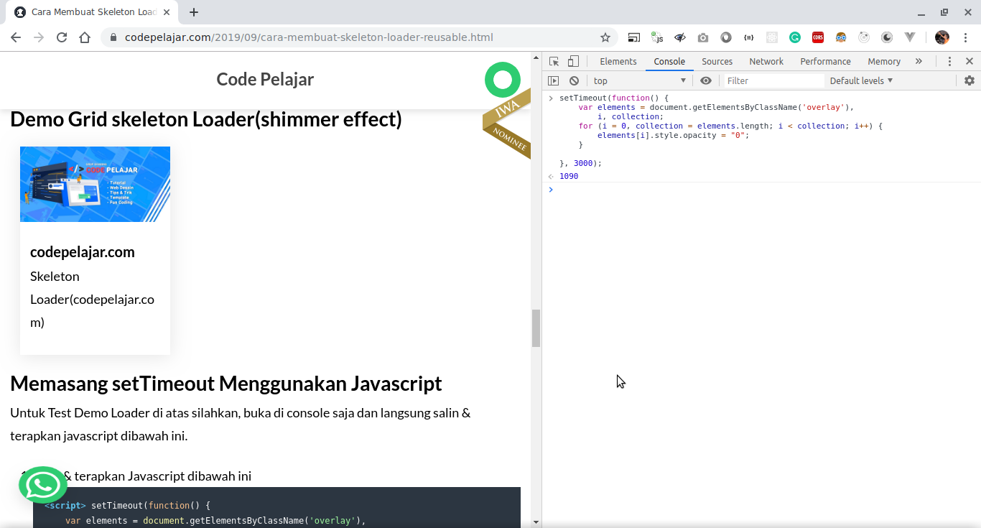Image resolution: width=981 pixels, height=528 pixels.
Task: Click the 'Memasang setTimeout Menggunakan Javascript' heading
Action: pyautogui.click(x=226, y=384)
